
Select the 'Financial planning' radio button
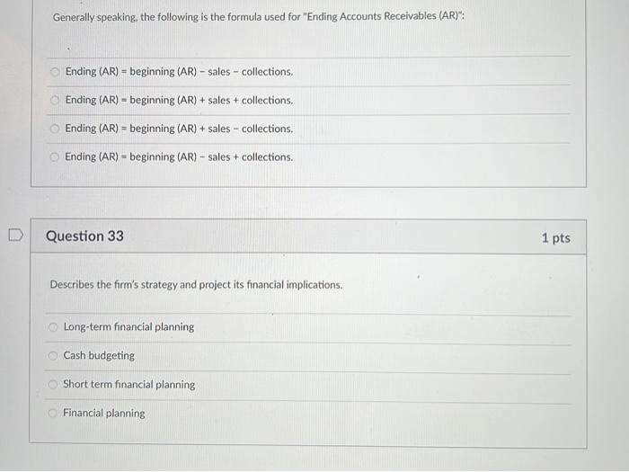pyautogui.click(x=52, y=413)
